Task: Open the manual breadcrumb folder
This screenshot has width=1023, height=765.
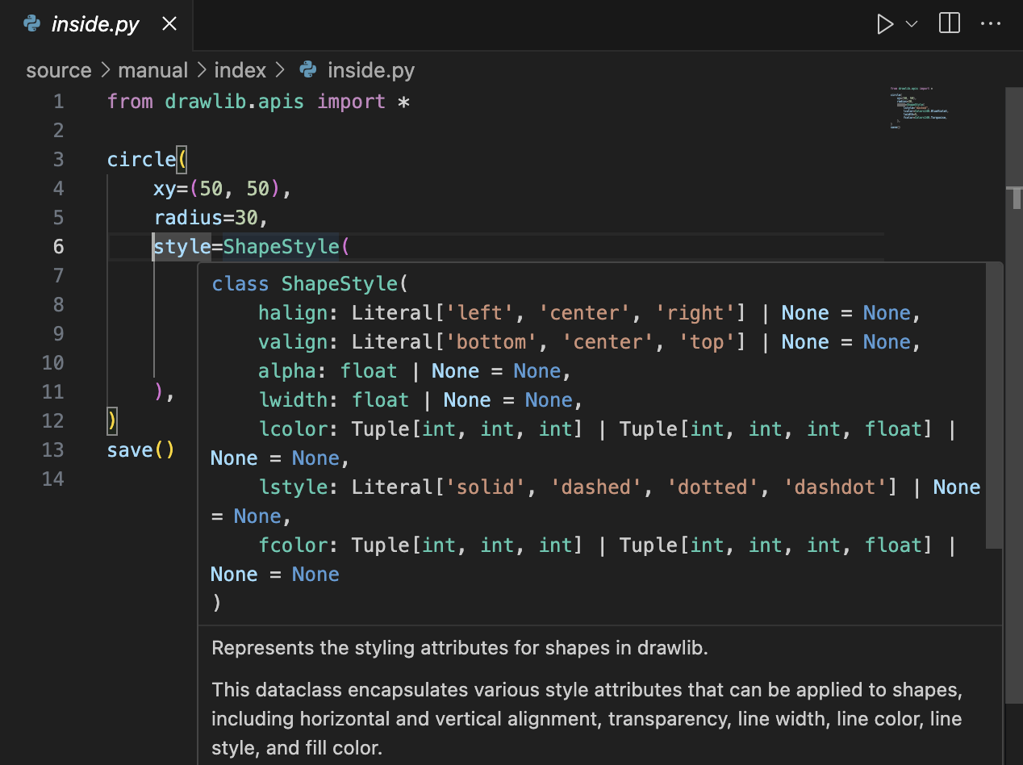Action: (152, 70)
